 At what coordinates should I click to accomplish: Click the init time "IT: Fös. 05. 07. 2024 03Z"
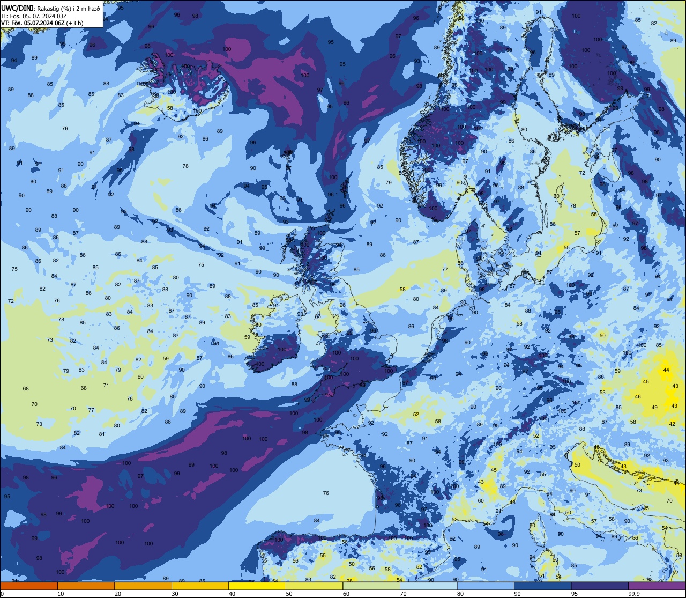tap(34, 16)
